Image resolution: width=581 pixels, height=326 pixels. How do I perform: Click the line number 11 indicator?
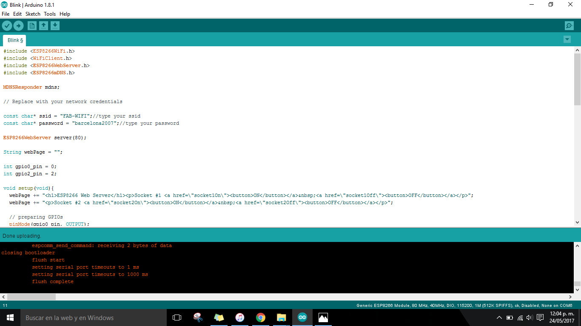pyautogui.click(x=5, y=305)
